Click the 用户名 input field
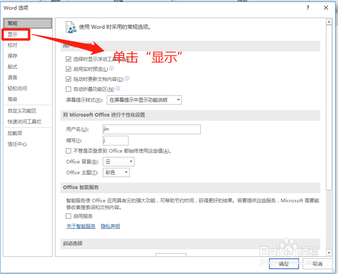Screen dimensions: 338x274 click(152, 129)
